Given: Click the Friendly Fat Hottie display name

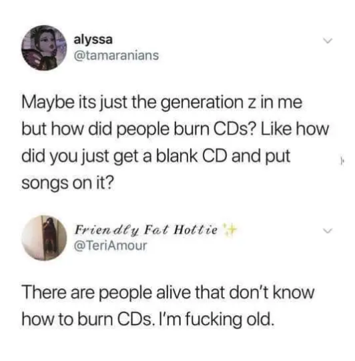Looking at the screenshot, I should (x=145, y=230).
